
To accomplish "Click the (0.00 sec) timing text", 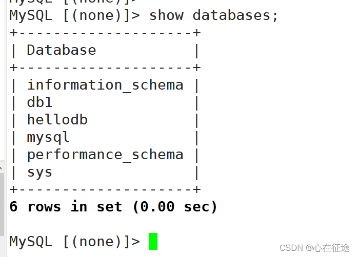I will pyautogui.click(x=175, y=207).
